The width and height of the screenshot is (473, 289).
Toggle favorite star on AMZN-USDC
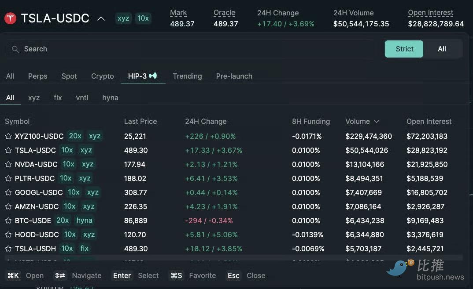pos(8,207)
